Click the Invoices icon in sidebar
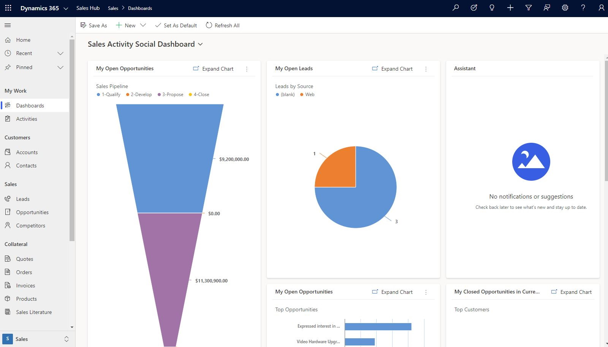The height and width of the screenshot is (347, 608). coord(8,285)
